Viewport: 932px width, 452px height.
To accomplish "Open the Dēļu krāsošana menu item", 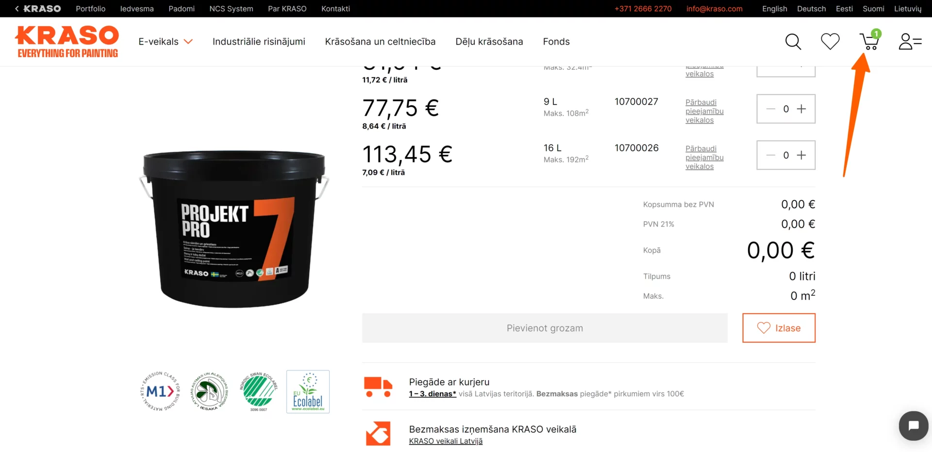I will pyautogui.click(x=489, y=42).
